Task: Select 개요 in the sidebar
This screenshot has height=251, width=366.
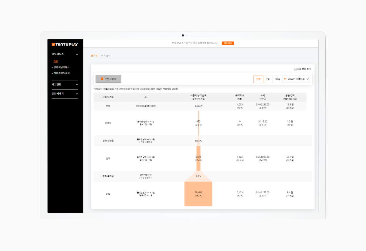Action: pyautogui.click(x=55, y=61)
